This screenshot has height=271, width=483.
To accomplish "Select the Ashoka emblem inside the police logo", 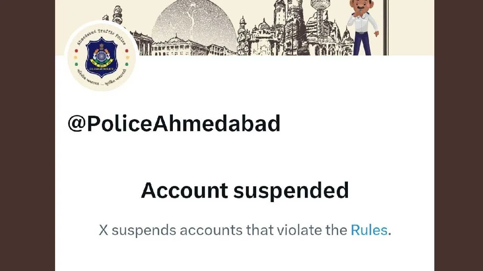I will tap(102, 46).
